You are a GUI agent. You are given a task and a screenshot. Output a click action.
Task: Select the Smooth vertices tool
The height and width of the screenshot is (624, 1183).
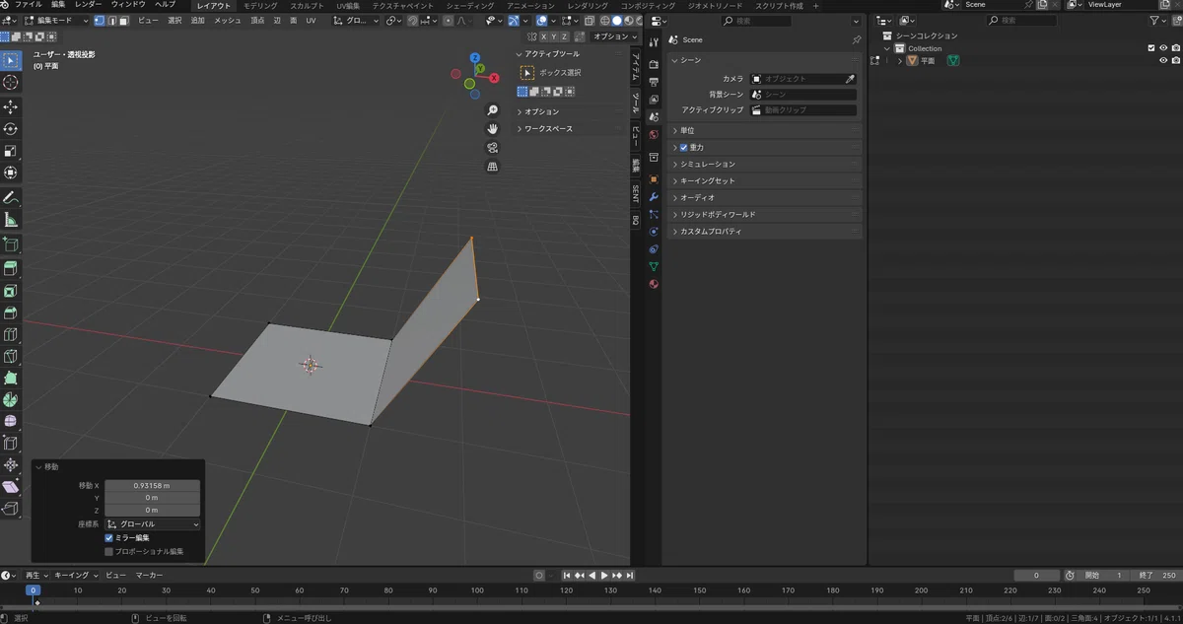(11, 421)
